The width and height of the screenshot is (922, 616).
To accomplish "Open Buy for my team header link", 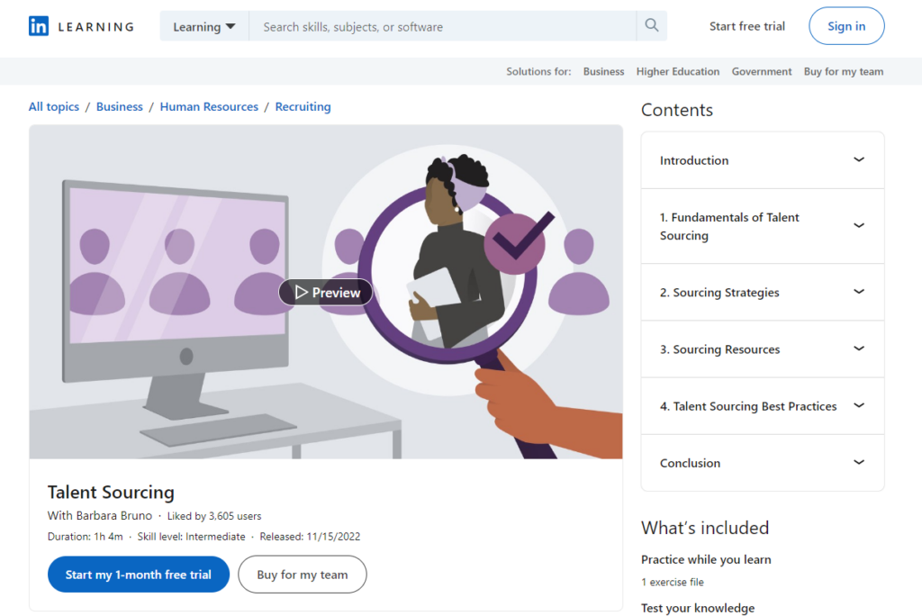I will 843,71.
